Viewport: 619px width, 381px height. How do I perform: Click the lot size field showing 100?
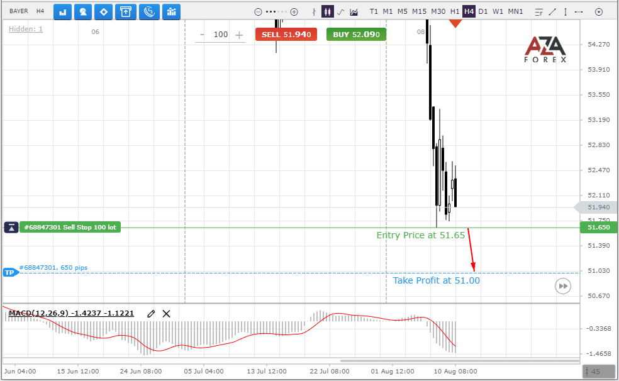pyautogui.click(x=221, y=35)
